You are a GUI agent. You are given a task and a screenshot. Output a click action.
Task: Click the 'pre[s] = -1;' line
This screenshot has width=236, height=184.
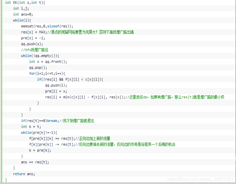pyautogui.click(x=33, y=38)
